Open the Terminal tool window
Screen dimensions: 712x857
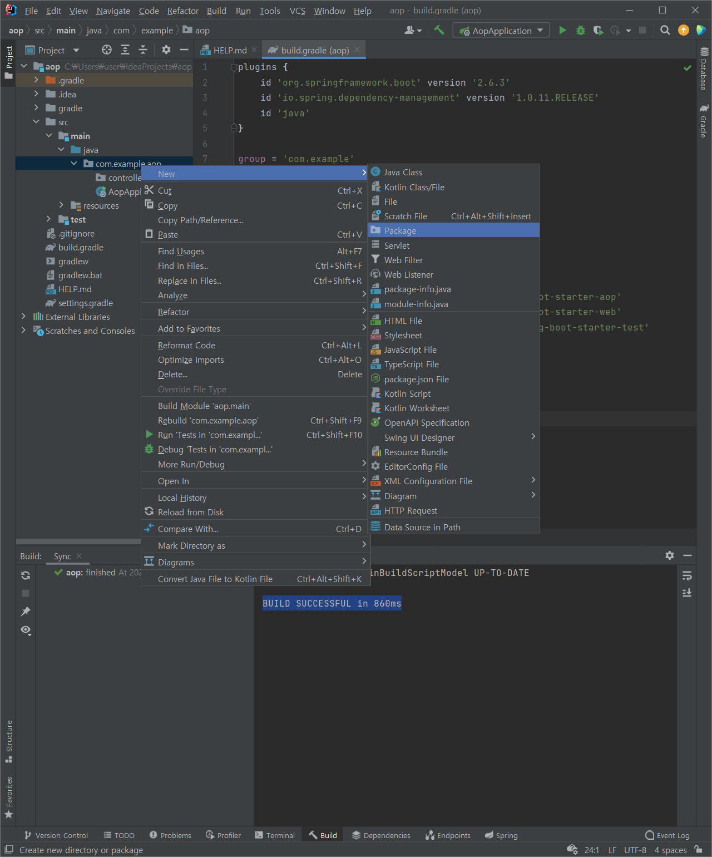point(275,835)
